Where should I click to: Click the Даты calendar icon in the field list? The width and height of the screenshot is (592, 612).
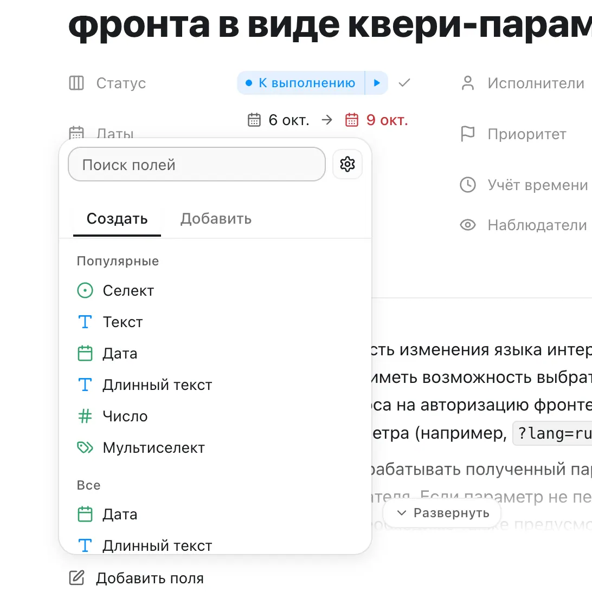pos(76,133)
